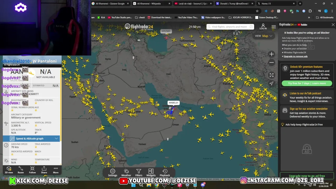
Task: Switch to 3D view for this flight
Action: pos(9,170)
